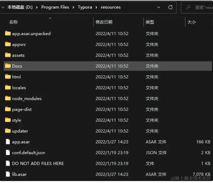Click page-dist folder name

click(x=22, y=110)
